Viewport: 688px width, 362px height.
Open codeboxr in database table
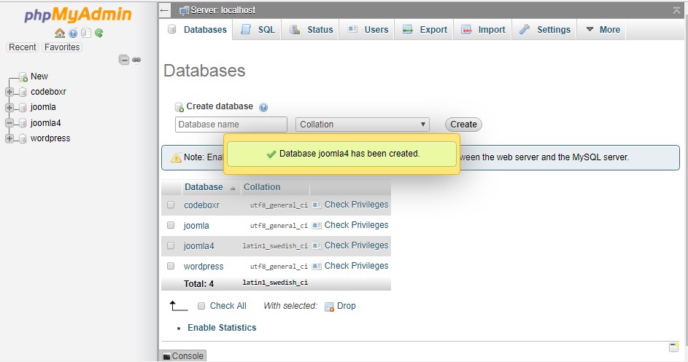(x=201, y=205)
